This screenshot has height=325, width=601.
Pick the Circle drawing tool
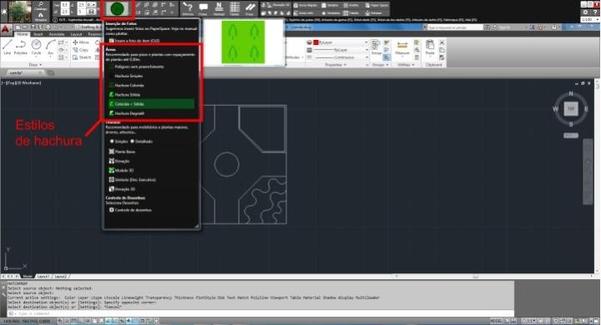tap(36, 47)
